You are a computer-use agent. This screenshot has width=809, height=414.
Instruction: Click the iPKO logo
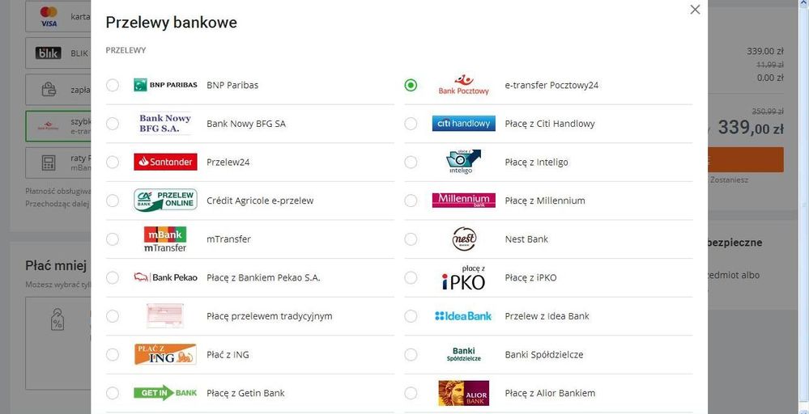[x=463, y=278]
